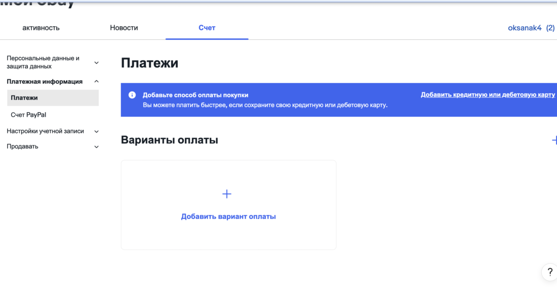Click the empty payment method card
The height and width of the screenshot is (292, 557).
click(228, 205)
